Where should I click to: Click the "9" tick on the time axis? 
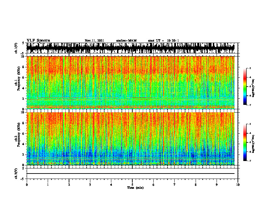point(217,185)
